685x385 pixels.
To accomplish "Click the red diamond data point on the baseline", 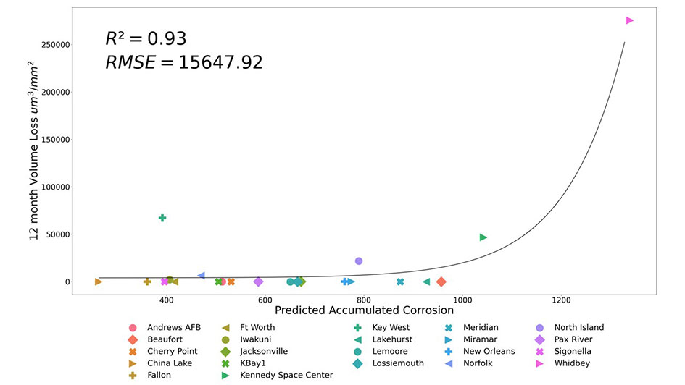I will pos(441,282).
